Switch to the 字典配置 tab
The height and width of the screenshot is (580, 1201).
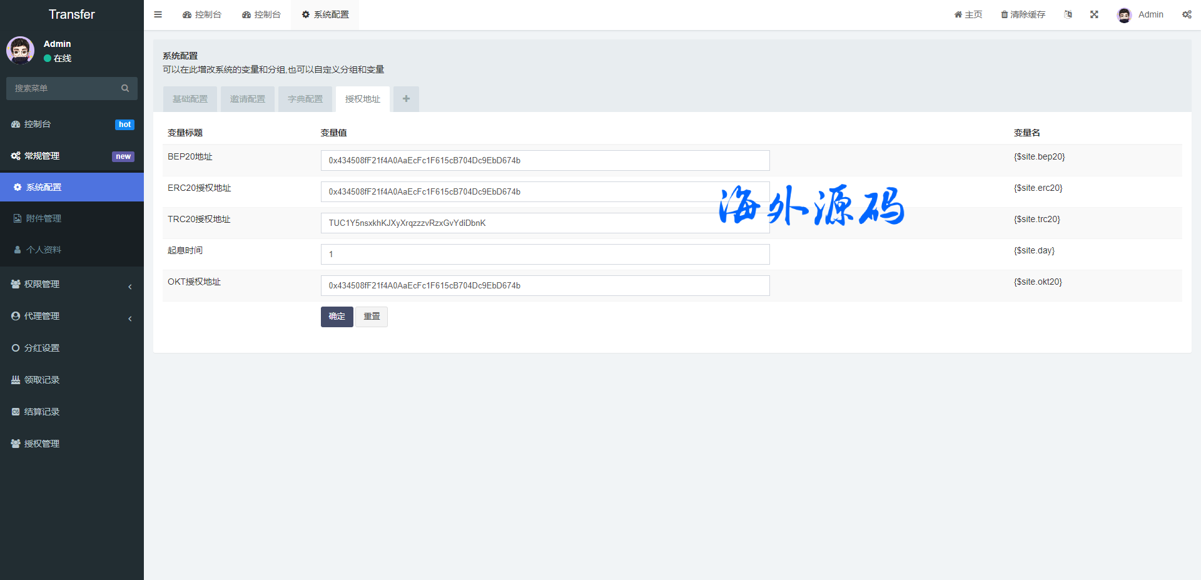[305, 99]
